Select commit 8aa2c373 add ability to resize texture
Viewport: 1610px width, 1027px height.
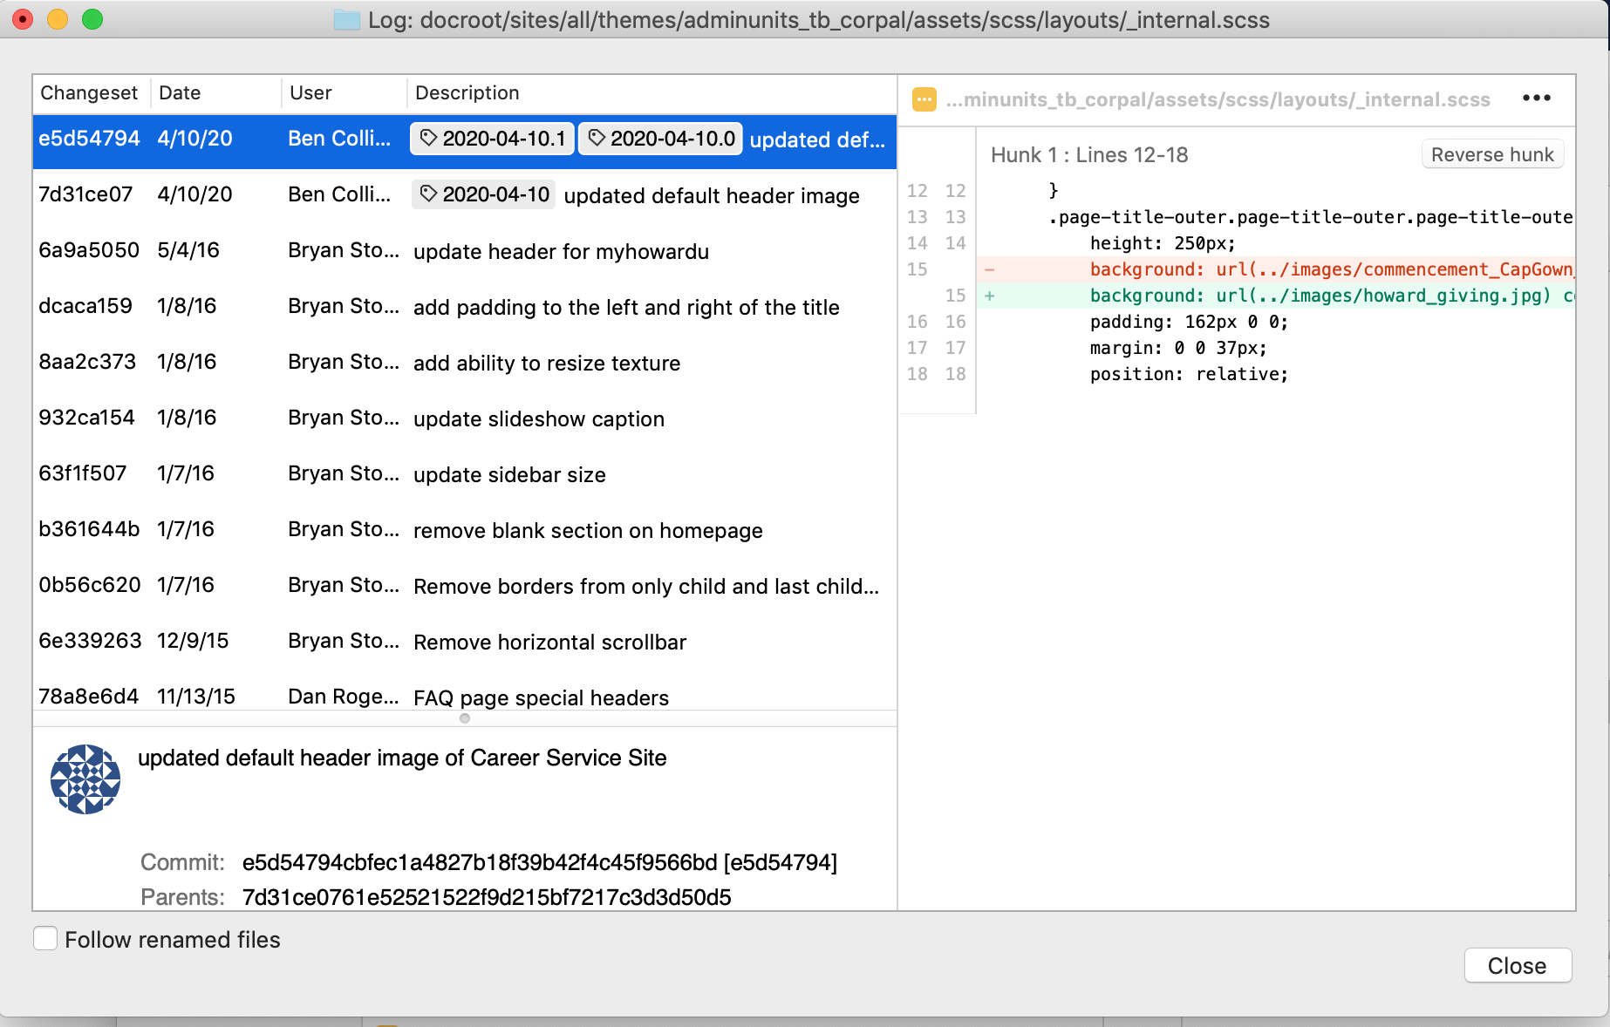click(x=465, y=362)
